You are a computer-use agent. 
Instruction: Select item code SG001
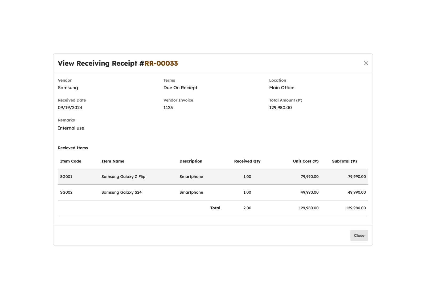(66, 177)
